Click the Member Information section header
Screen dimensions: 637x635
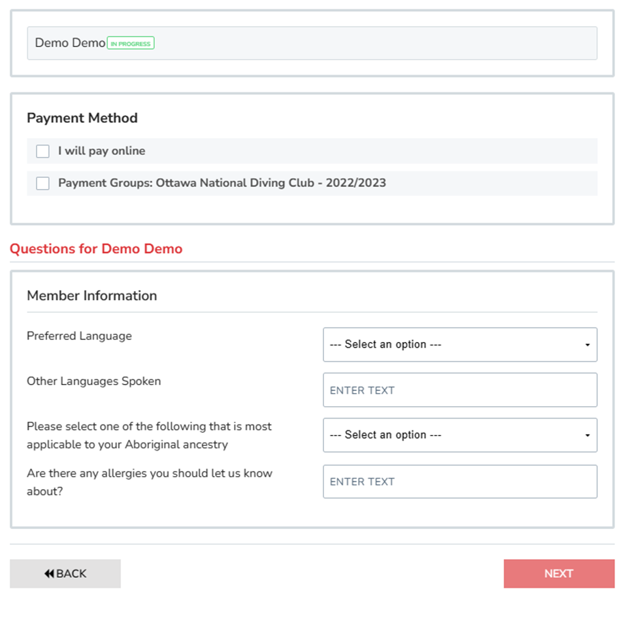(91, 296)
